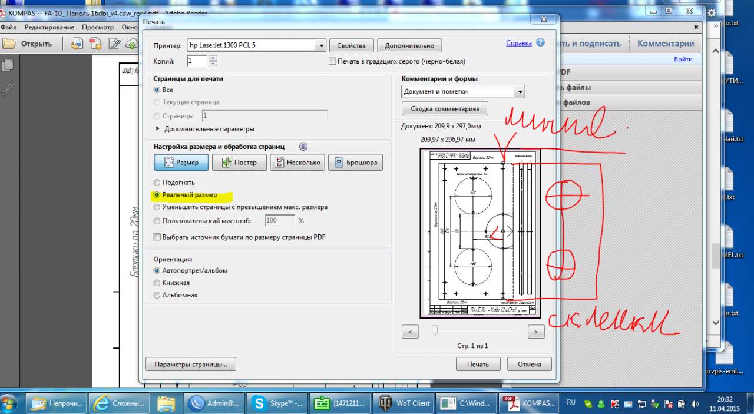Viewport: 754px width, 414px height.
Task: Click the folder icon next to Открыть
Action: pos(8,44)
